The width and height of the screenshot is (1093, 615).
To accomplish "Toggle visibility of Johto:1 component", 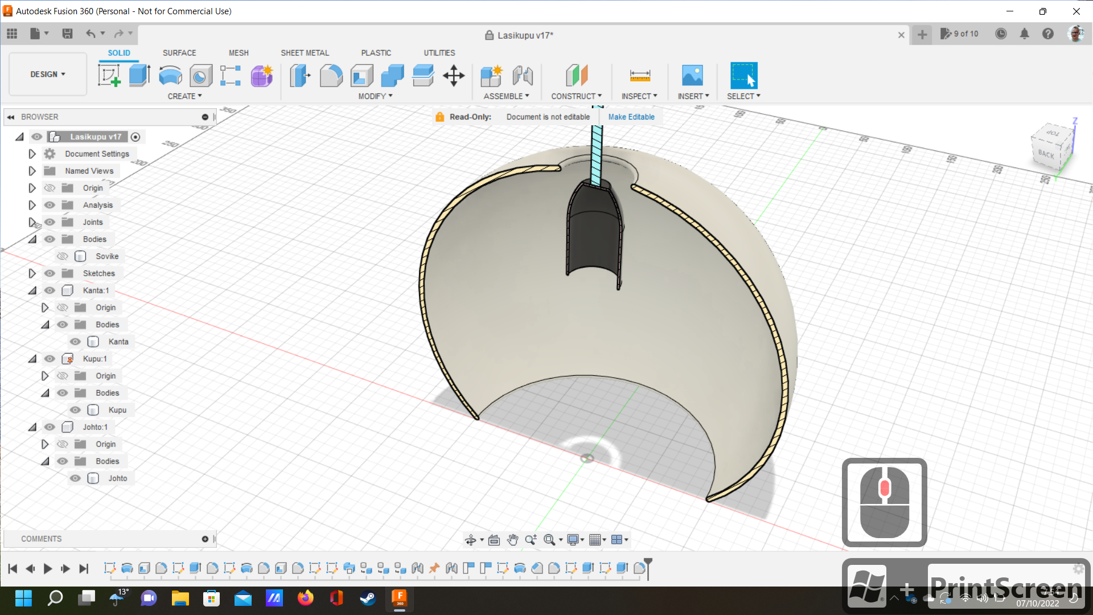I will tap(50, 427).
